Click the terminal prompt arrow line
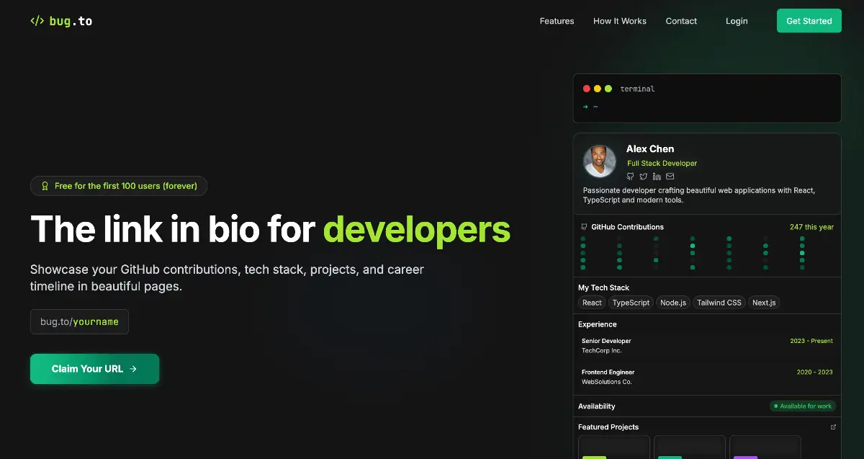Image resolution: width=864 pixels, height=459 pixels. click(590, 107)
